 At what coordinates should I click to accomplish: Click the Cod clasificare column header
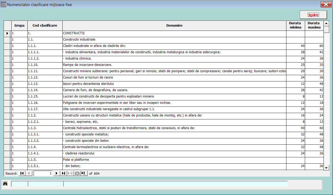click(x=45, y=25)
